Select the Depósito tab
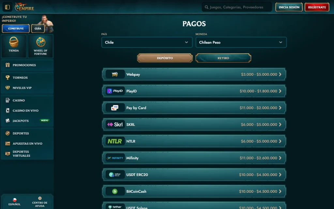Viewport: 334px width, 209px height. (x=165, y=58)
